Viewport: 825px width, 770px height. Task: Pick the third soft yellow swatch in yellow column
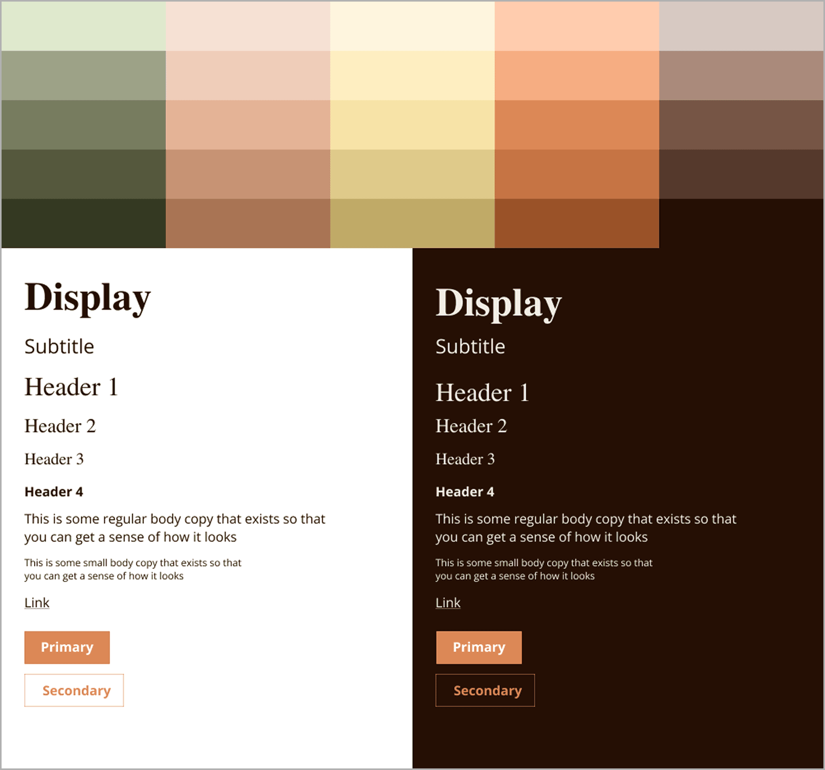pyautogui.click(x=412, y=125)
